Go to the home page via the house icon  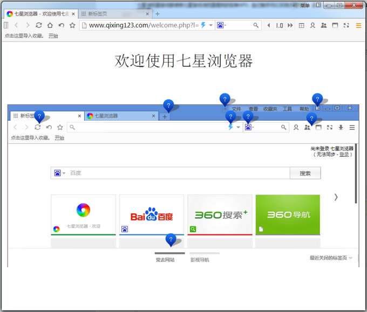(x=50, y=25)
